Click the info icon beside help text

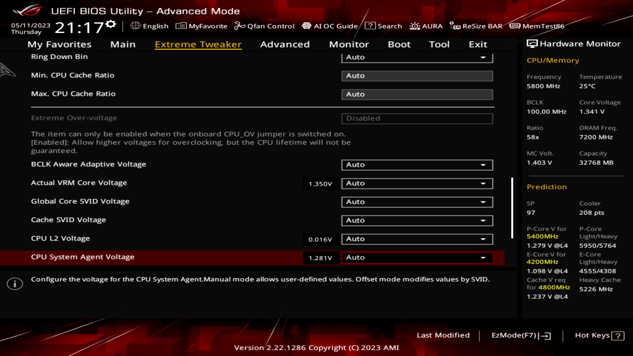pyautogui.click(x=15, y=283)
